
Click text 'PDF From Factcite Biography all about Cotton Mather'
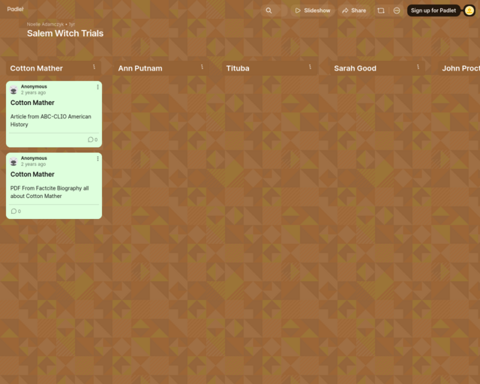coord(49,192)
